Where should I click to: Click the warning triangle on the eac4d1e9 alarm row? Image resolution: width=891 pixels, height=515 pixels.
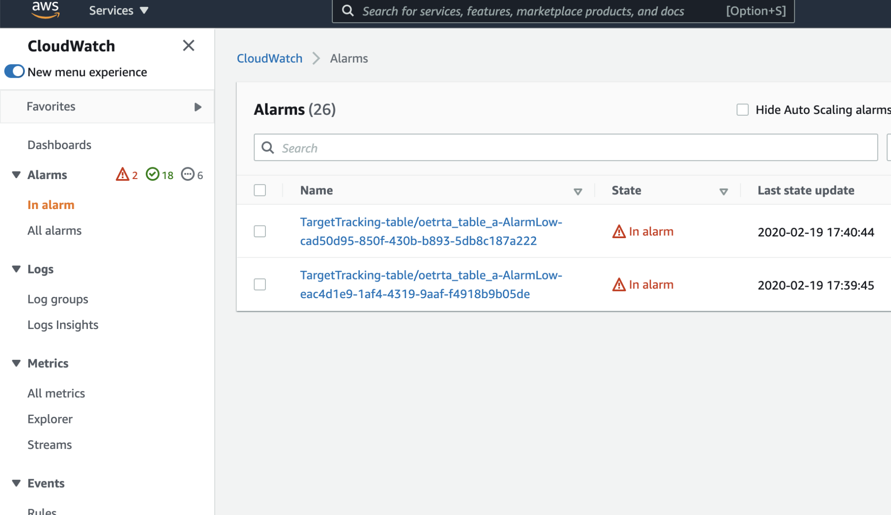pyautogui.click(x=619, y=285)
